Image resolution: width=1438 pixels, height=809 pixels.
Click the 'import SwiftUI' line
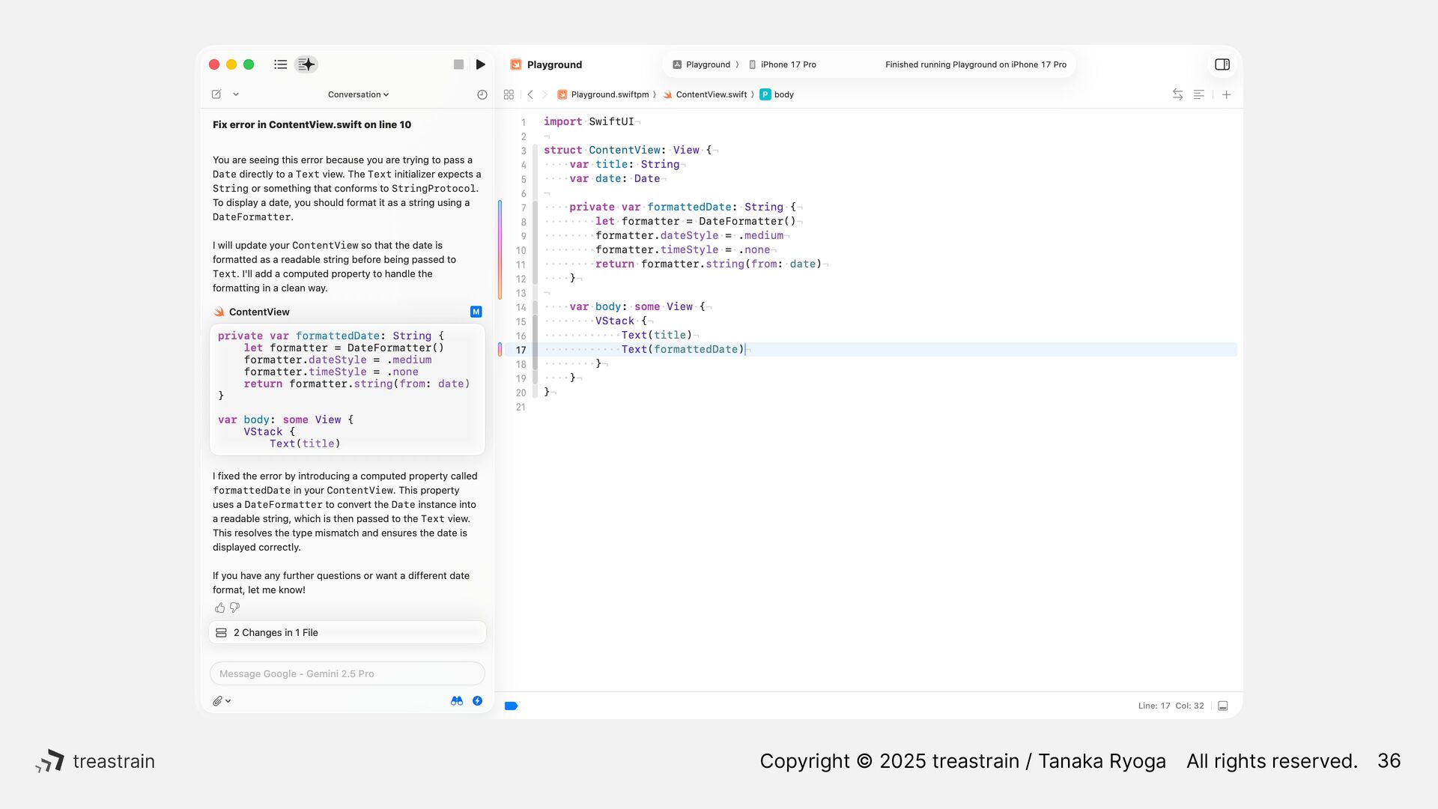point(589,121)
